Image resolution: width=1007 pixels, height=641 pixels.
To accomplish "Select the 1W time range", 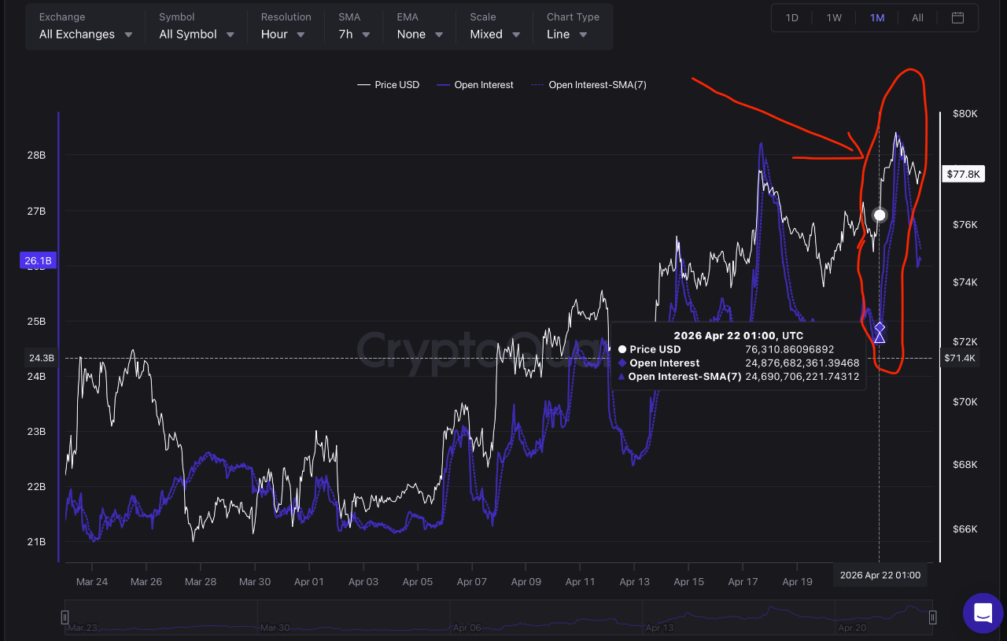I will 834,17.
